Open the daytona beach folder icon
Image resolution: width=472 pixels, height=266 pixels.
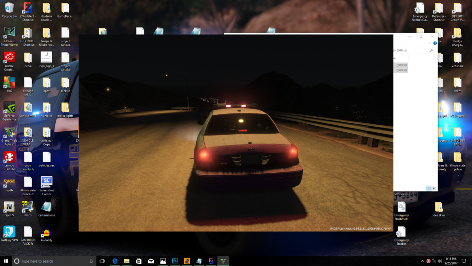(x=46, y=12)
